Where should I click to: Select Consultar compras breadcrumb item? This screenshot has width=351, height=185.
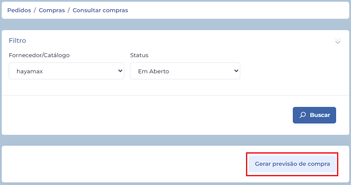100,10
